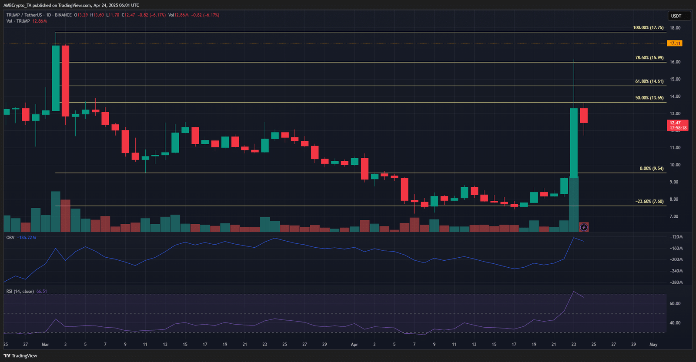Click the Apr label on date axis

click(355, 344)
